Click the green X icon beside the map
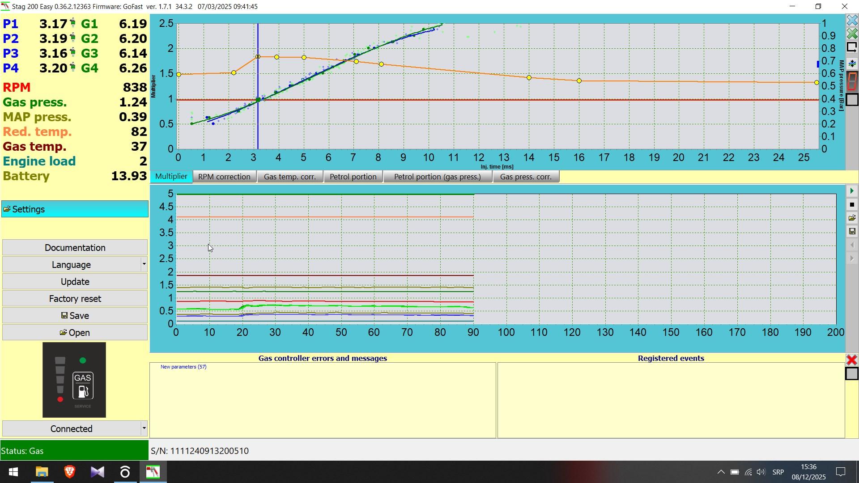 [x=852, y=34]
